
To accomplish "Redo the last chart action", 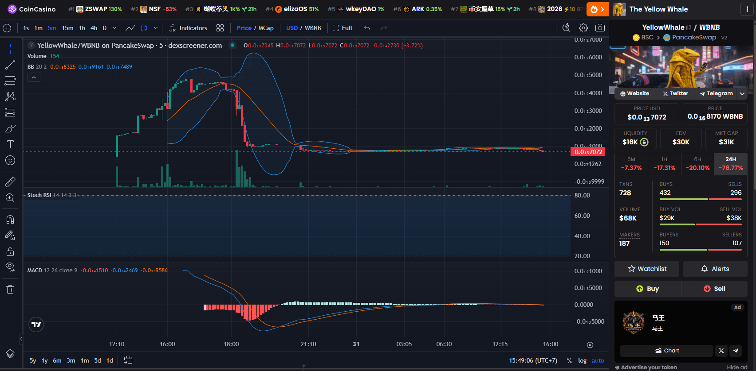I will 384,28.
